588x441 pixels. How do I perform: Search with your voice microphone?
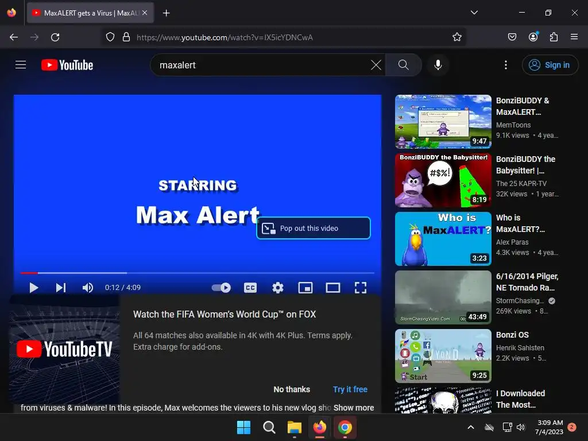[x=438, y=65]
